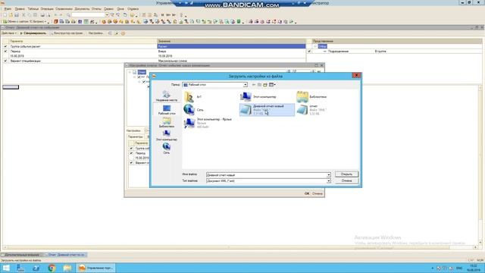Open the 'Операции' menu
Screen dimensions: 485x273
(x=47, y=9)
